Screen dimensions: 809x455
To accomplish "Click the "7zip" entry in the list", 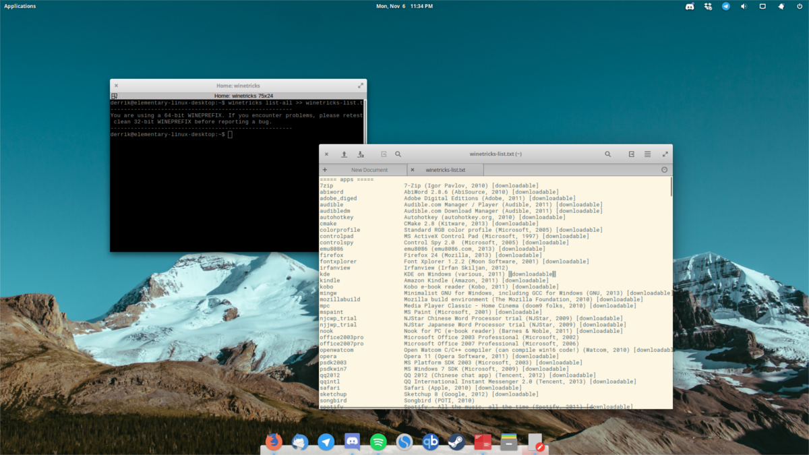I will 326,186.
